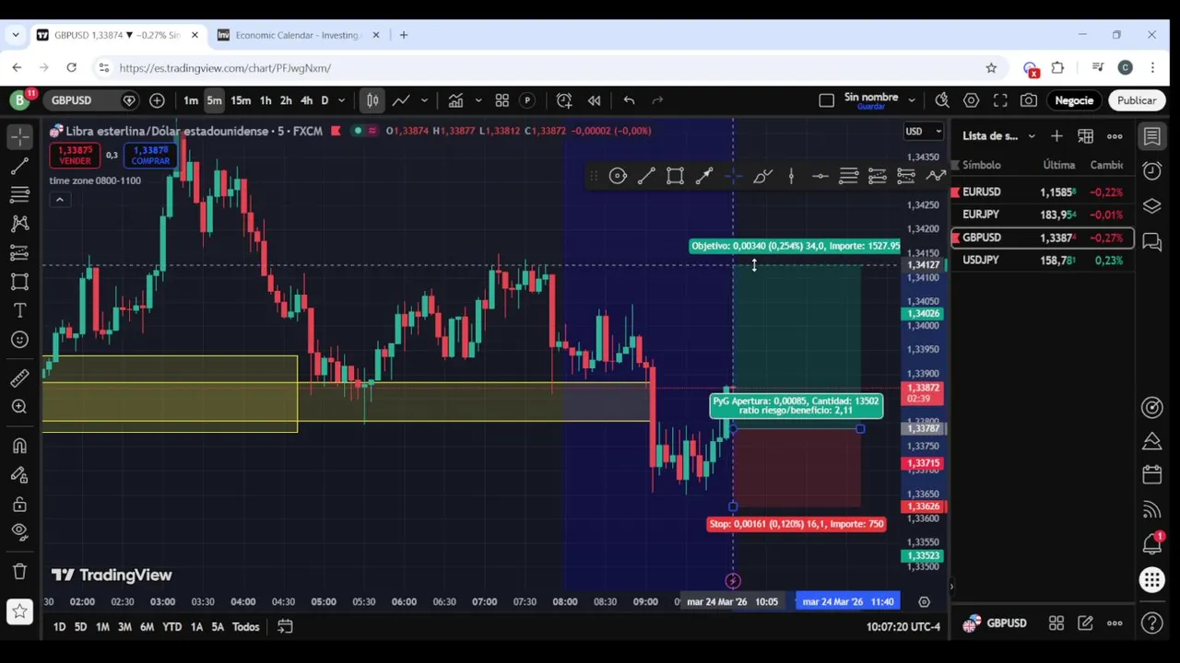Select the trend line drawing tool
Image resolution: width=1180 pixels, height=663 pixels.
[x=19, y=166]
